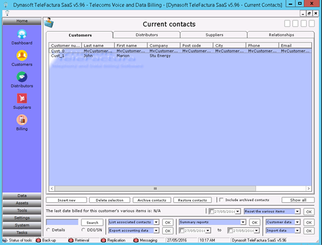Click the Restore contacts button
Screen dimensions: 322x245
point(193,200)
